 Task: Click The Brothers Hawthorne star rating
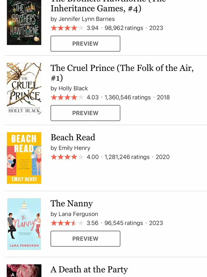coord(67,28)
